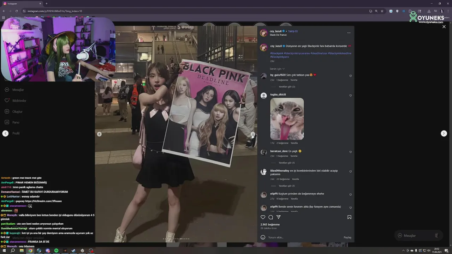Open the floating Mesajlar chat button
This screenshot has height=254, width=452.
coord(418,235)
